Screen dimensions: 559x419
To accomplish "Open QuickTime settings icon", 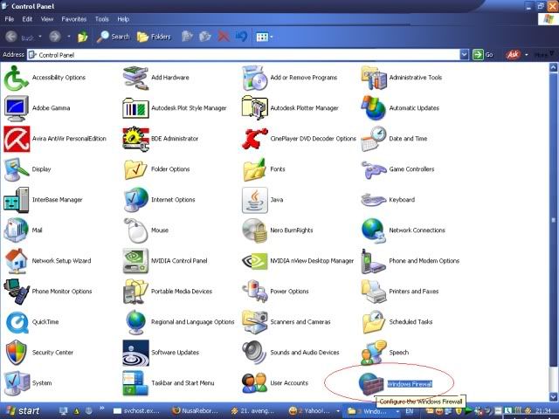I will [x=16, y=322].
